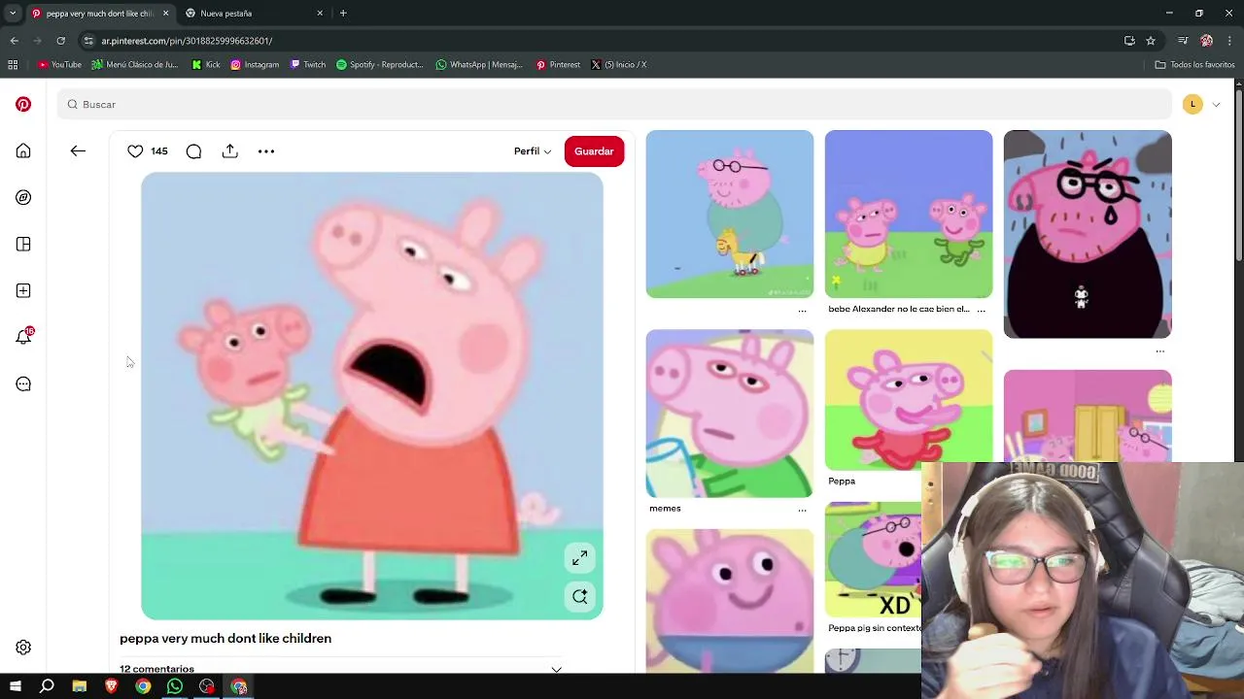Open File Explorer from taskbar
This screenshot has width=1244, height=699.
point(80,686)
